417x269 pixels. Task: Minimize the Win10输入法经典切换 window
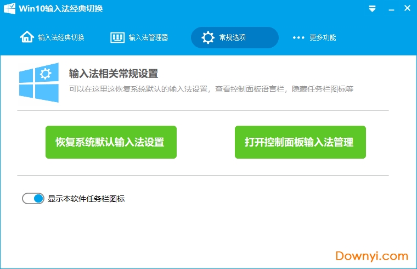[390, 9]
